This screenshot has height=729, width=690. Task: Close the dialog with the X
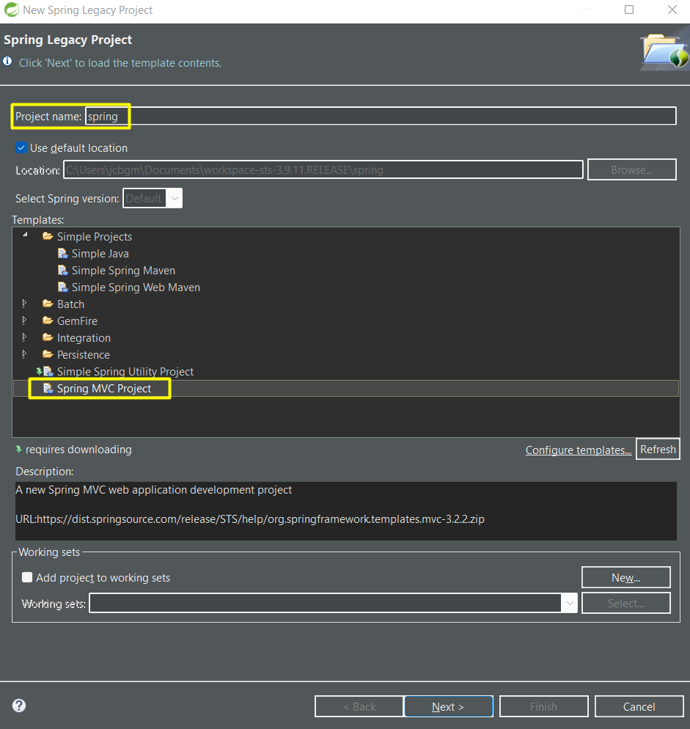[x=672, y=10]
